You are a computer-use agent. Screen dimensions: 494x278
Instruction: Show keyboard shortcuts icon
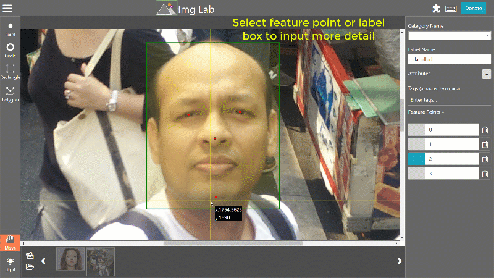click(451, 9)
